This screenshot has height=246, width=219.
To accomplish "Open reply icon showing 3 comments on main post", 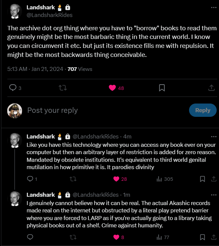I will (x=15, y=88).
